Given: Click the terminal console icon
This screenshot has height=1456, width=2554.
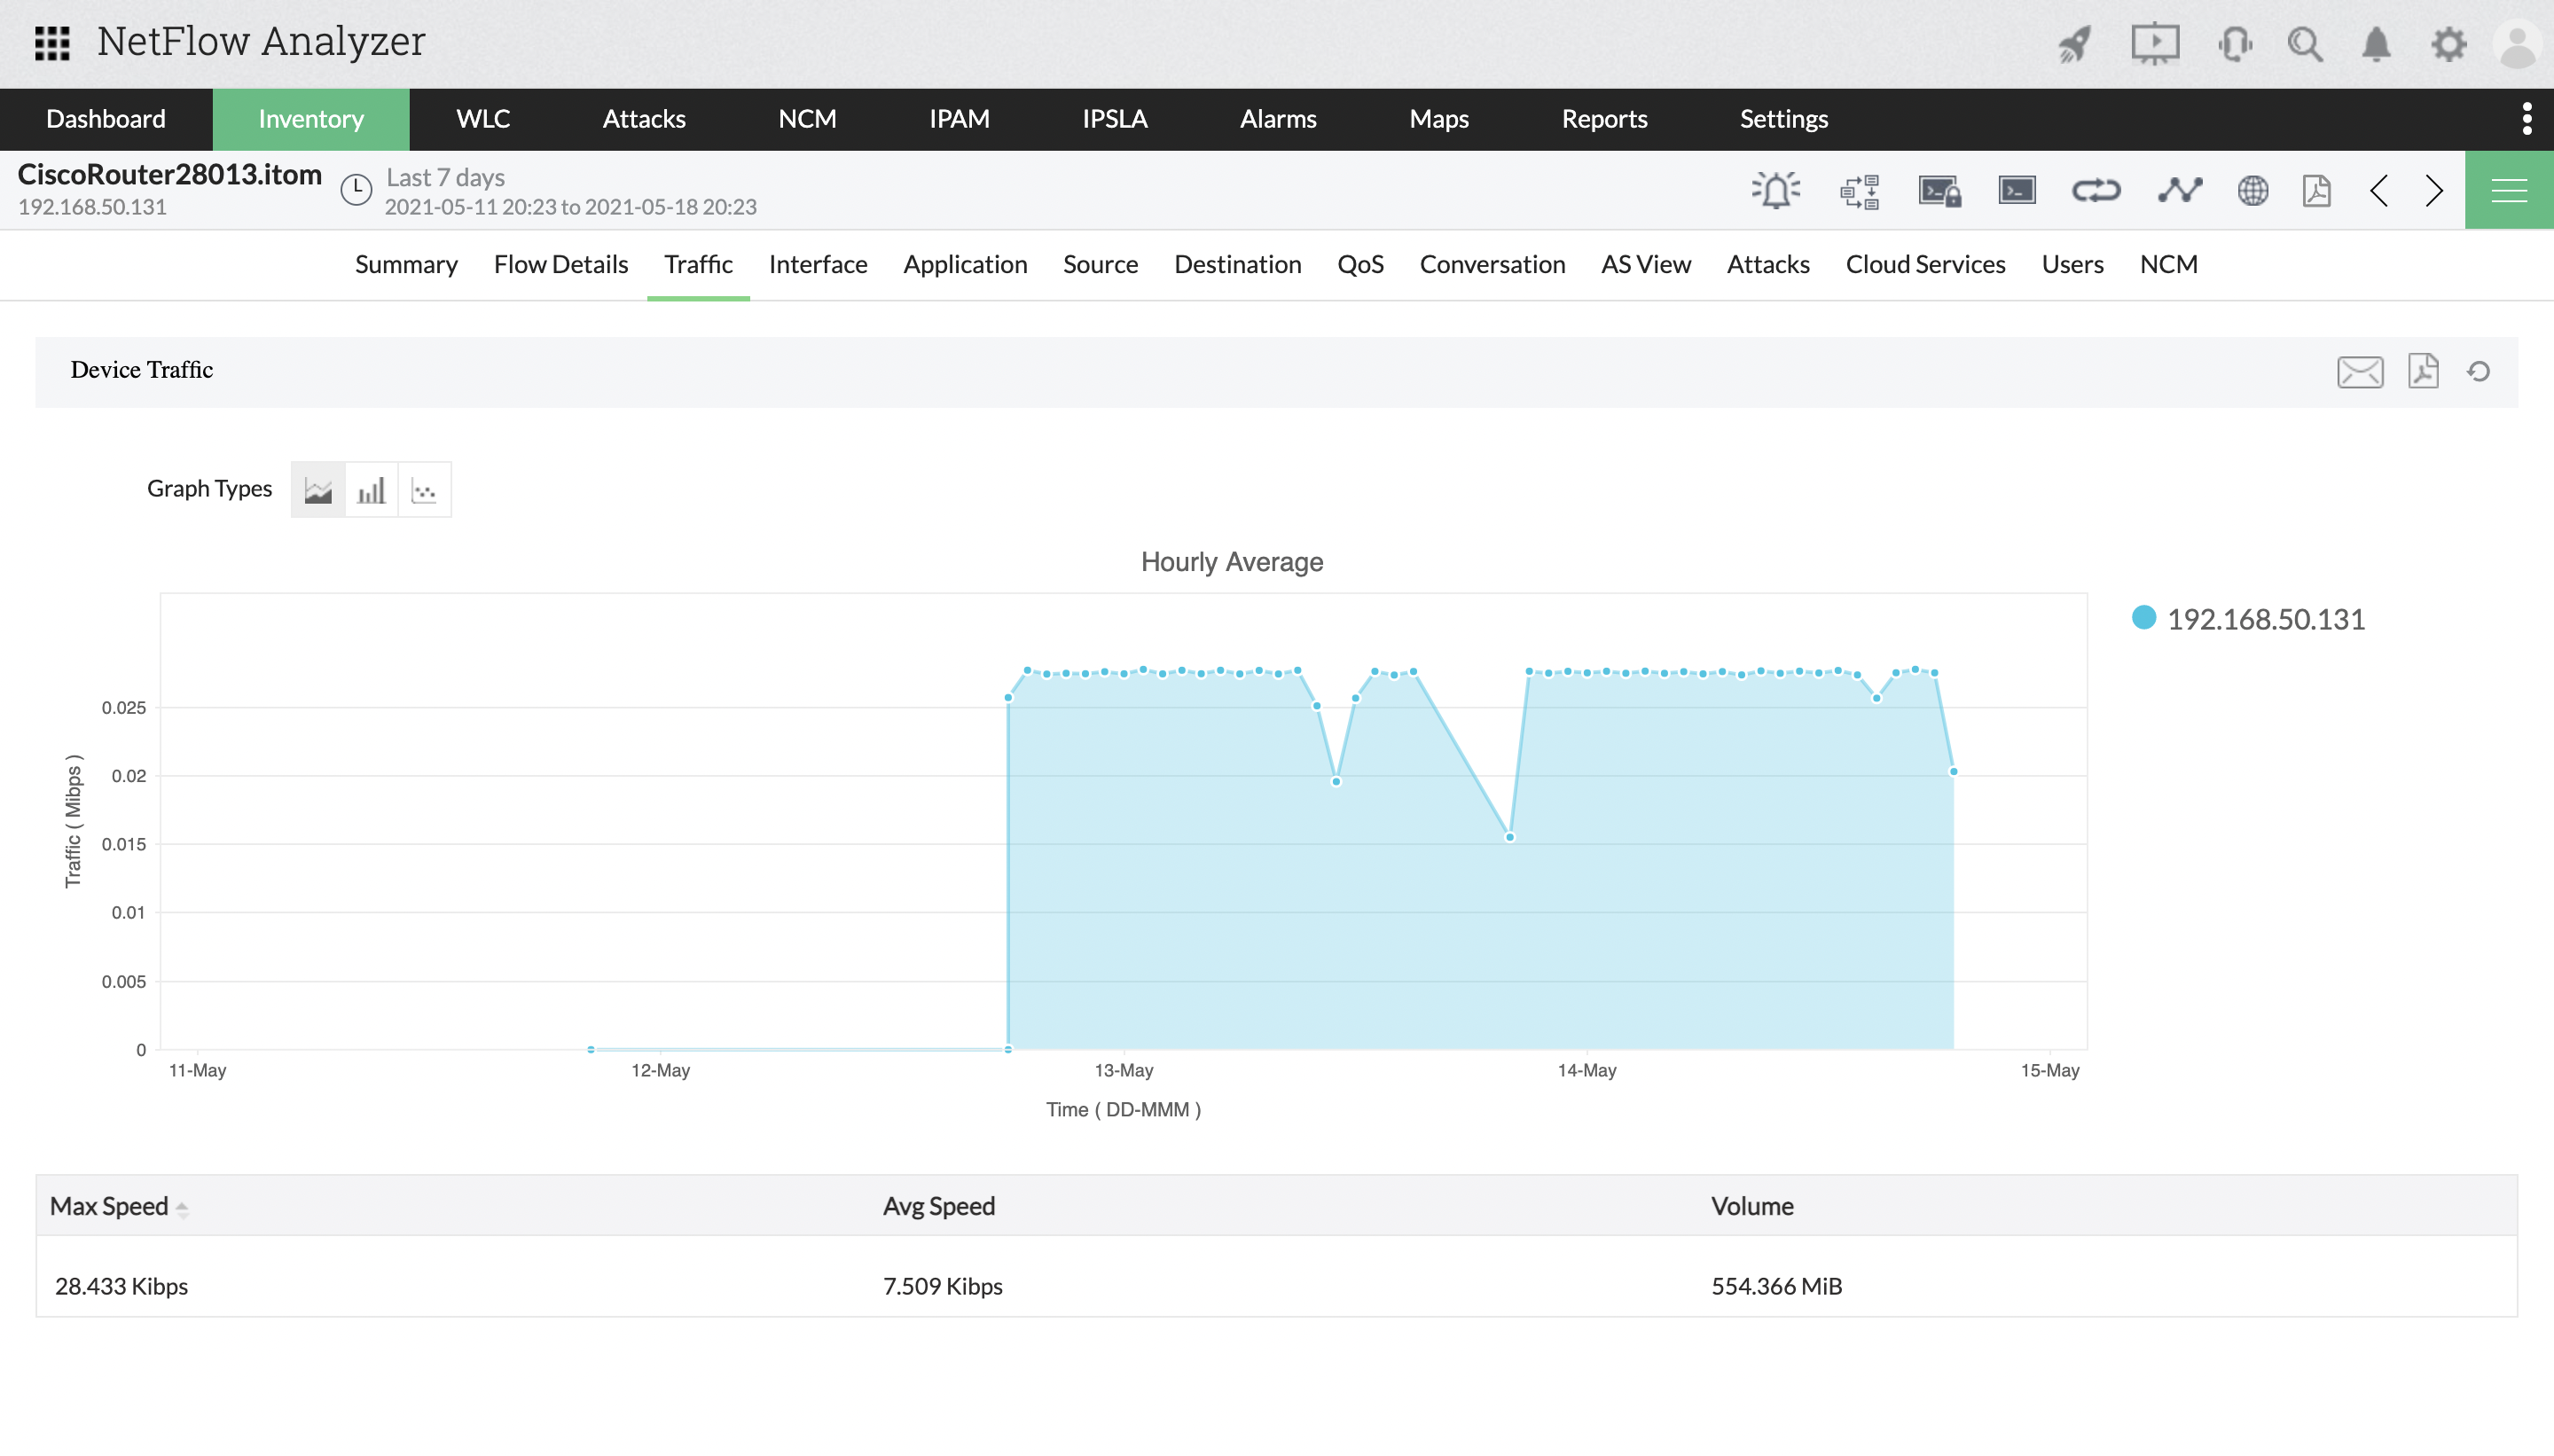Looking at the screenshot, I should (x=2016, y=190).
